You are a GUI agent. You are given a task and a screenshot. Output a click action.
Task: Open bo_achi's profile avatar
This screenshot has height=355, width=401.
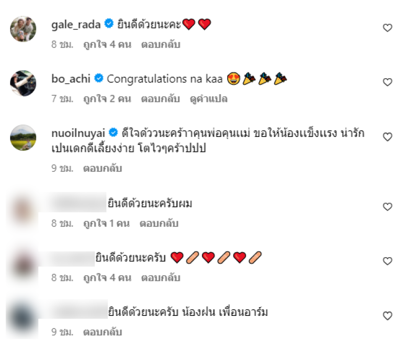pyautogui.click(x=23, y=83)
